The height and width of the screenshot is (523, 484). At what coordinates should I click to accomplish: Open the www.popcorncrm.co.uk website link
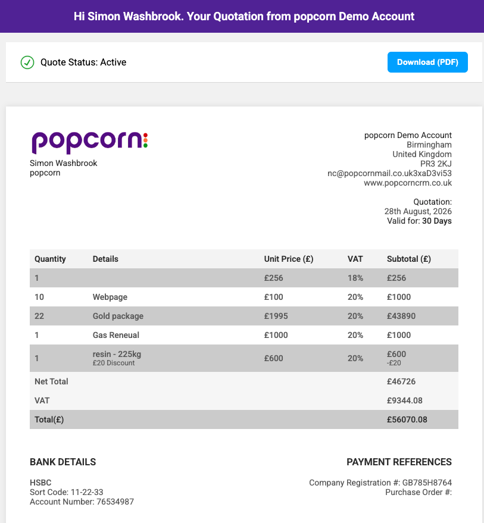[408, 183]
